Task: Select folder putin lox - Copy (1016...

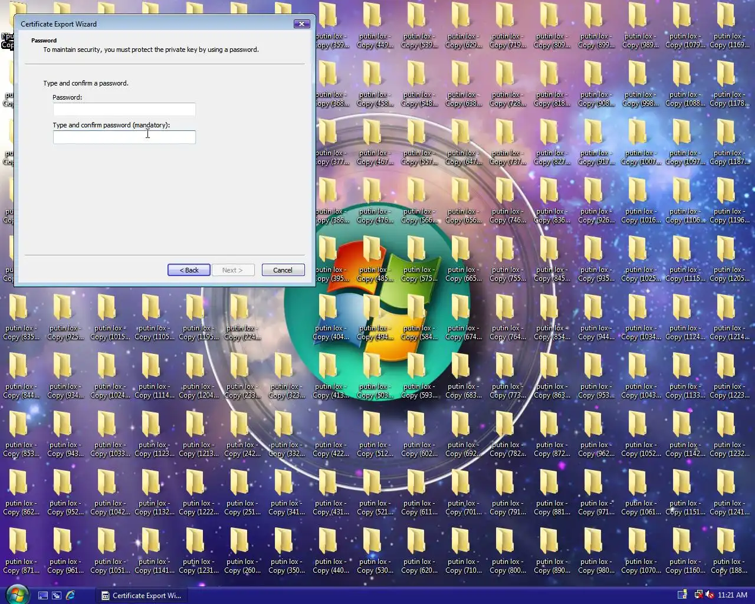Action: [641, 201]
